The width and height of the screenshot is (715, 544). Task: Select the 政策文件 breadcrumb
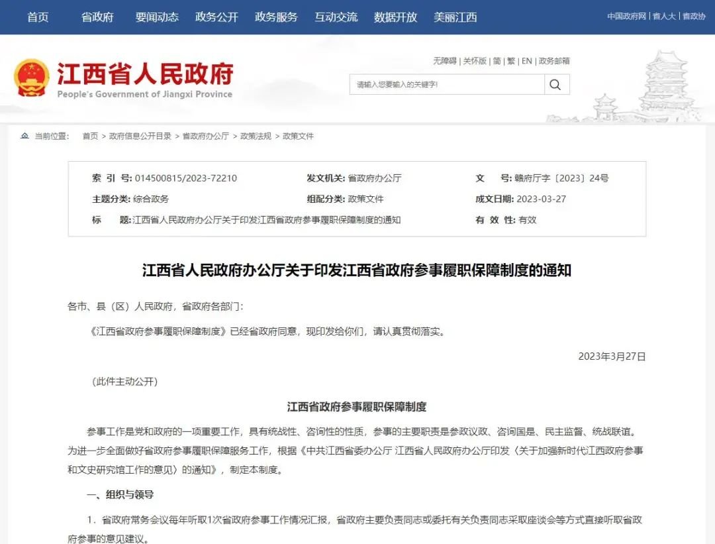298,136
